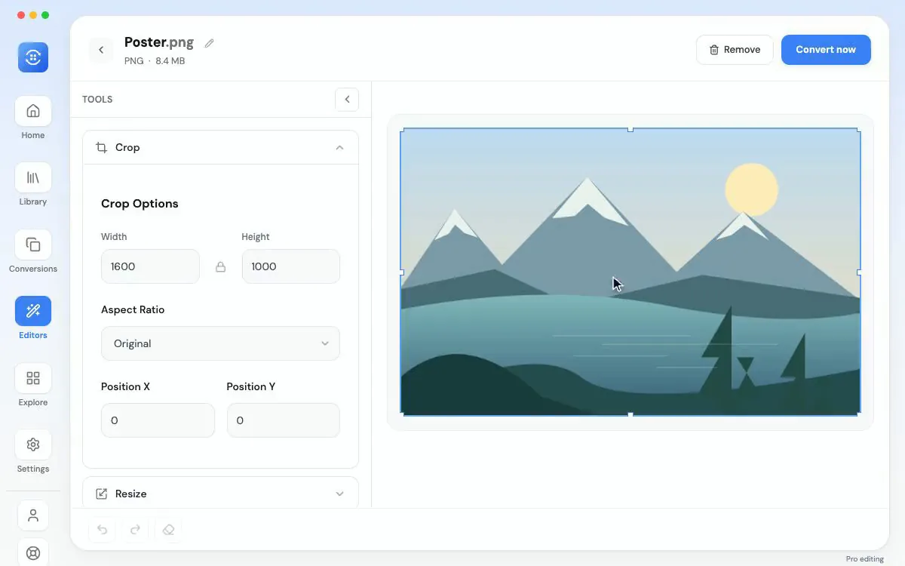Click the user profile icon
The width and height of the screenshot is (905, 566).
tap(33, 515)
